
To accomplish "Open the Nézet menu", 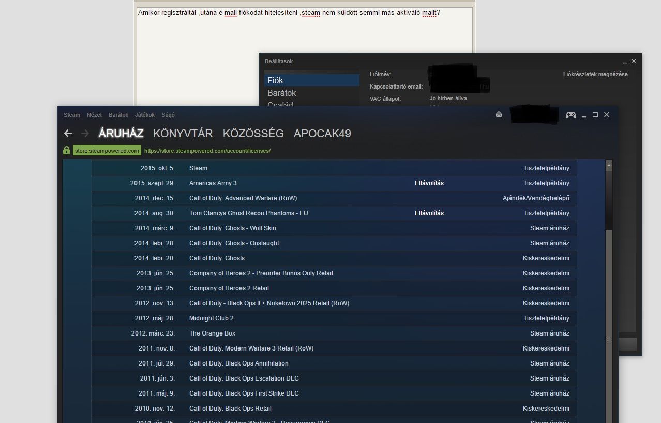I will click(94, 115).
